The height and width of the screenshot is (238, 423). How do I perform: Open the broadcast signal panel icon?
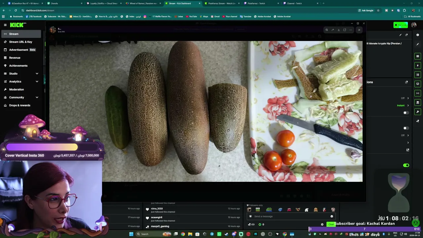click(418, 93)
